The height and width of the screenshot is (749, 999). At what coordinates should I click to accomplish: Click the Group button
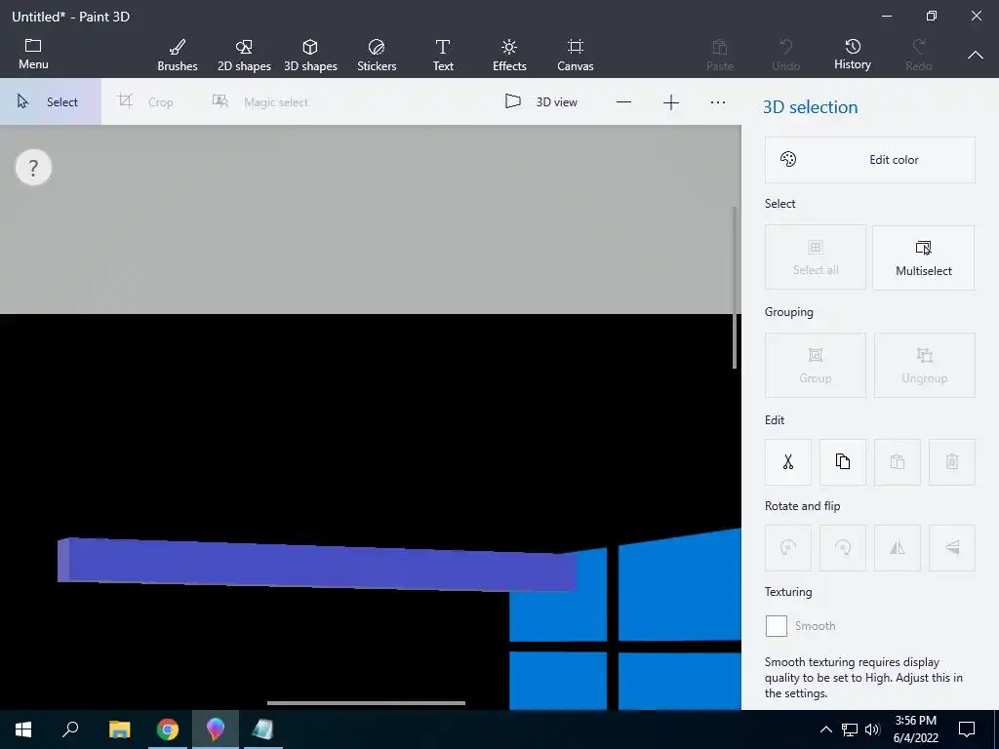click(x=816, y=365)
